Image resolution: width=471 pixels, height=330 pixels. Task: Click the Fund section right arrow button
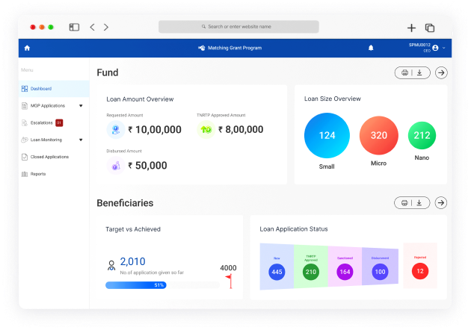pyautogui.click(x=441, y=72)
